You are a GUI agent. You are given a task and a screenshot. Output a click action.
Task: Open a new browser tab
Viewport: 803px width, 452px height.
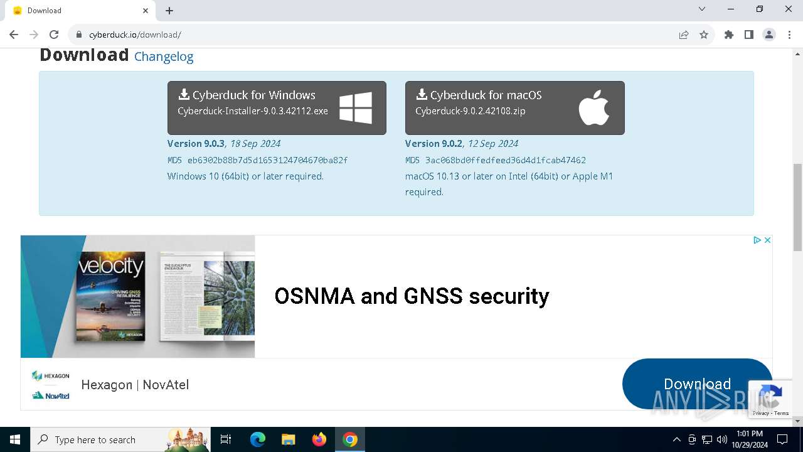[169, 11]
